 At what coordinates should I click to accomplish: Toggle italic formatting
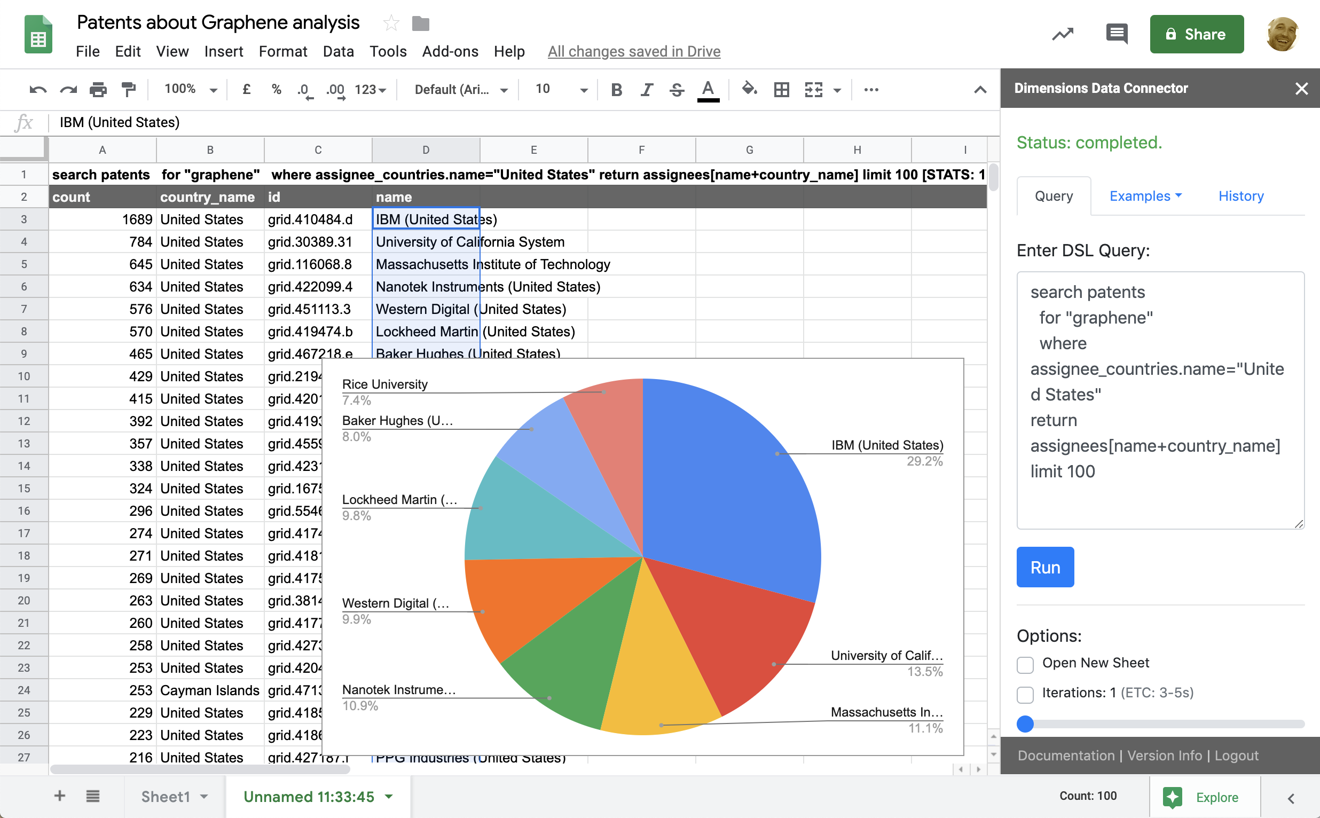647,90
